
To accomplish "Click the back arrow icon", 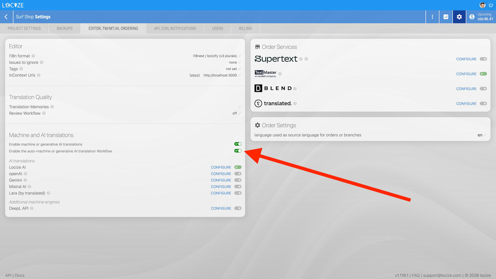I will coord(6,17).
